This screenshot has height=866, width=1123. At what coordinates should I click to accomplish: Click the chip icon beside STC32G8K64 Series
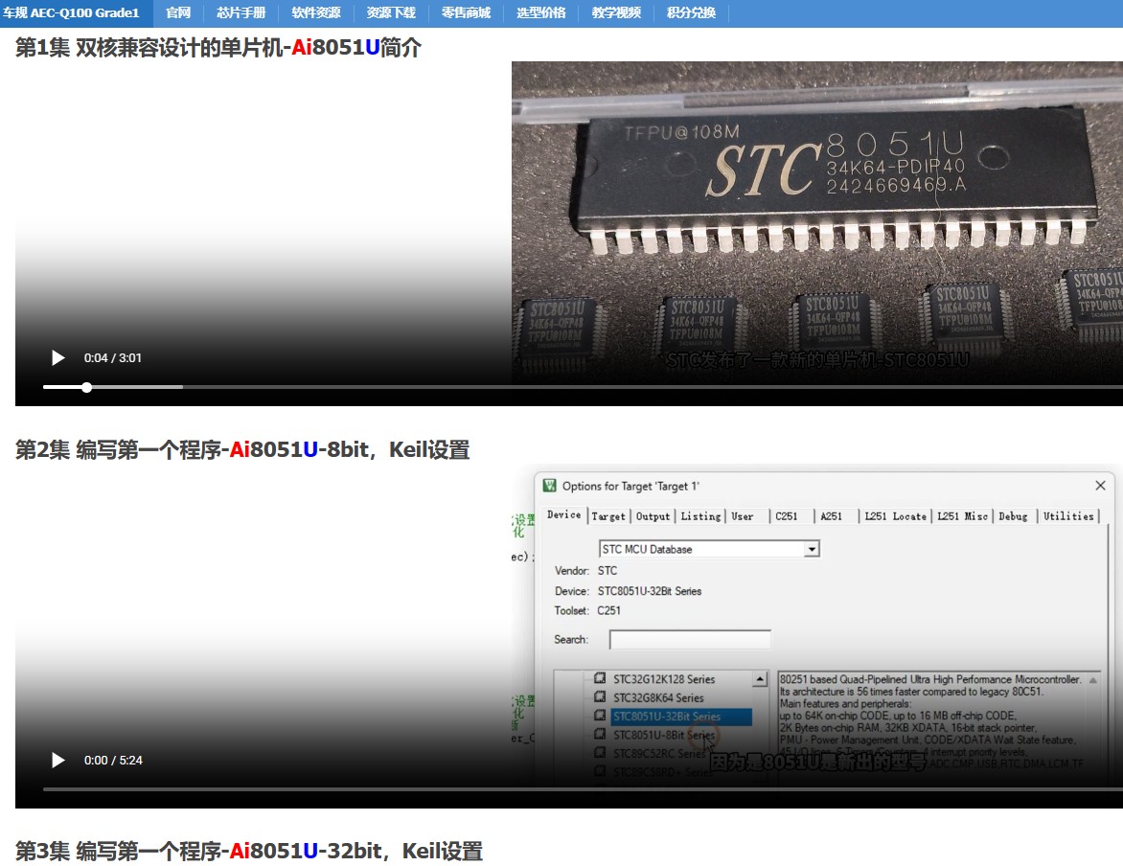coord(600,697)
